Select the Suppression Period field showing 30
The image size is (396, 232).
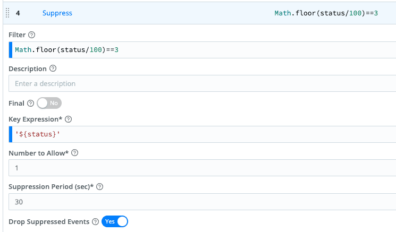pyautogui.click(x=202, y=202)
